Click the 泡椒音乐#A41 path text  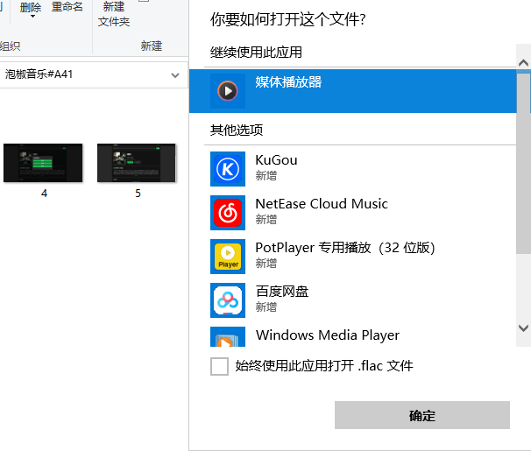(39, 74)
